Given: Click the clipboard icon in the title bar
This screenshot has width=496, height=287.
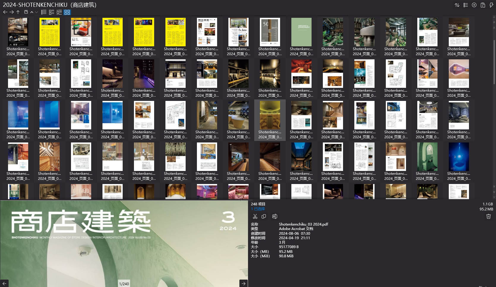Looking at the screenshot, I should [482, 5].
